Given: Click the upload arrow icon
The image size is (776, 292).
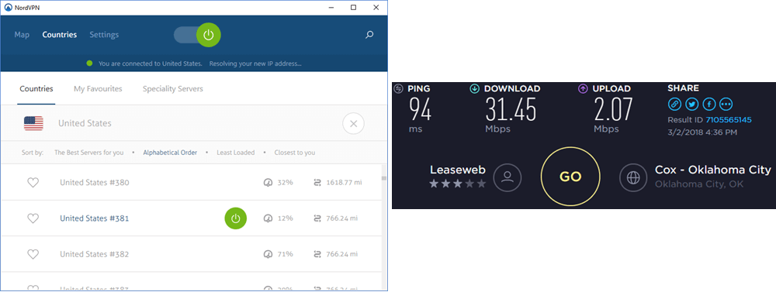Looking at the screenshot, I should click(583, 89).
